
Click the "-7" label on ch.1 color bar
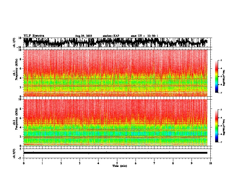point(221,93)
